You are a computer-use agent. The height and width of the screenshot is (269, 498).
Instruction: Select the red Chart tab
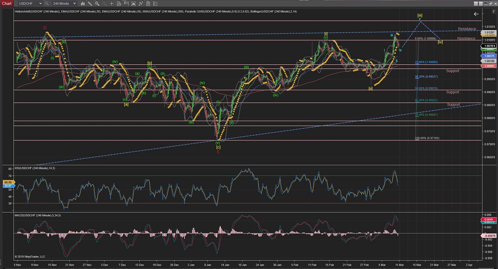coord(6,4)
